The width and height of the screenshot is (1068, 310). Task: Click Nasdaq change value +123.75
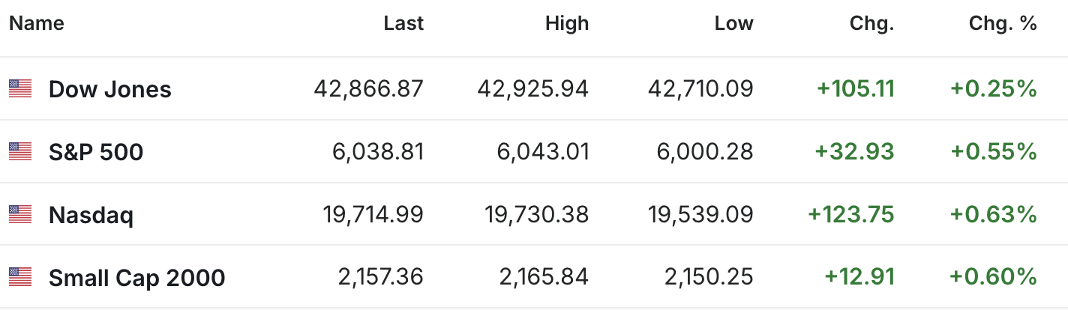tap(851, 215)
